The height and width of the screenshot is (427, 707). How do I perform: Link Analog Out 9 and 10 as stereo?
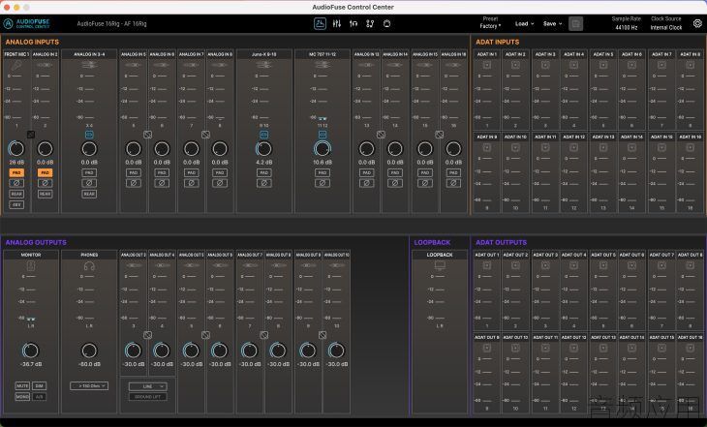point(323,335)
